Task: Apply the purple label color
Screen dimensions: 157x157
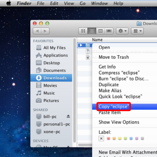Action: pos(137,138)
